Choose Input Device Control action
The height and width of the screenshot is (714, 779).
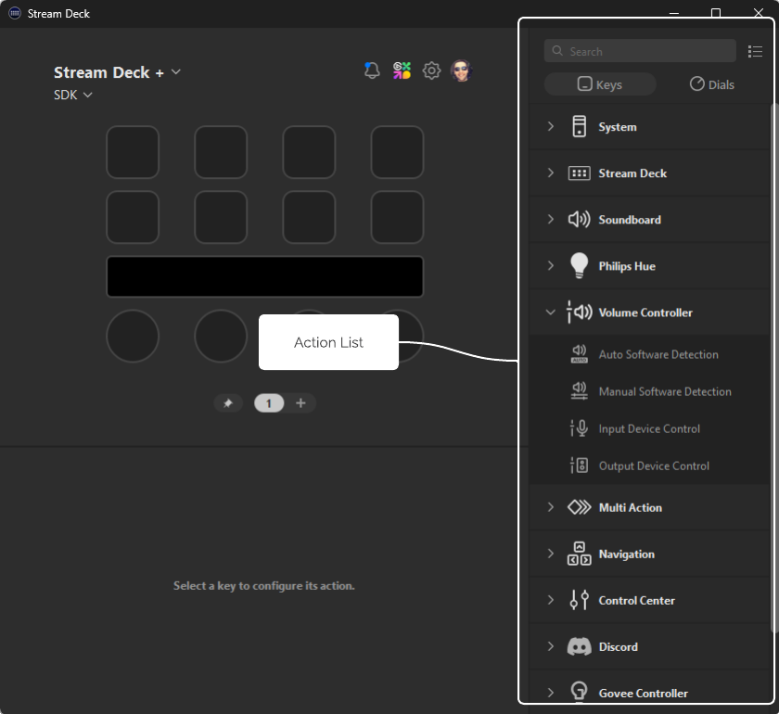tap(648, 428)
